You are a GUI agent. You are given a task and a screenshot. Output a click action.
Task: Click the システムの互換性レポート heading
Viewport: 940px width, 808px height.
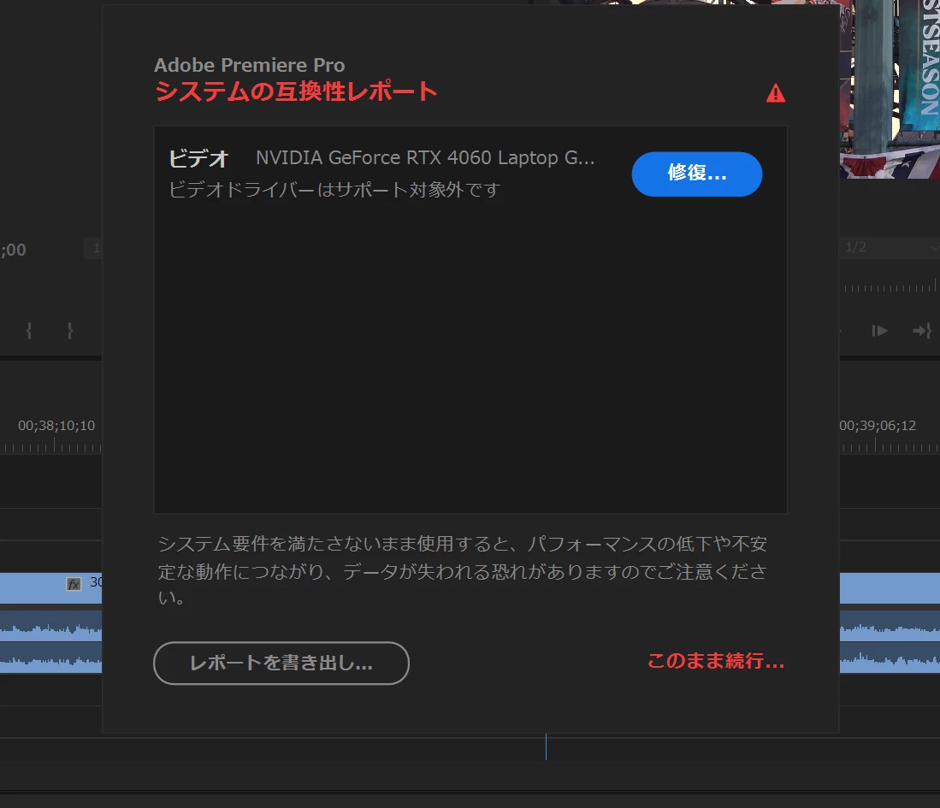click(296, 91)
